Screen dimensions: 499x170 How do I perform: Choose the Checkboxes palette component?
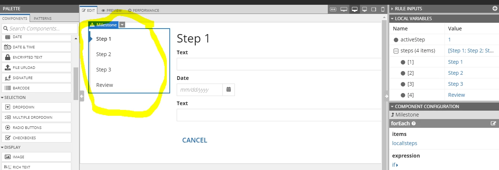pos(36,138)
